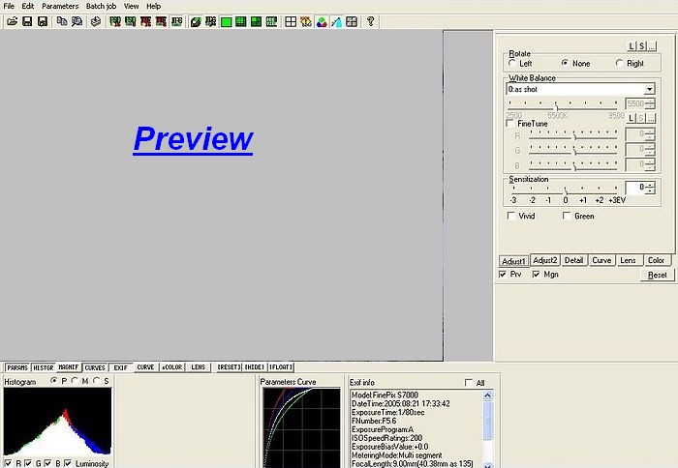Click the RGB color circles toolbar icon
Image resolution: width=678 pixels, height=468 pixels.
coord(321,21)
